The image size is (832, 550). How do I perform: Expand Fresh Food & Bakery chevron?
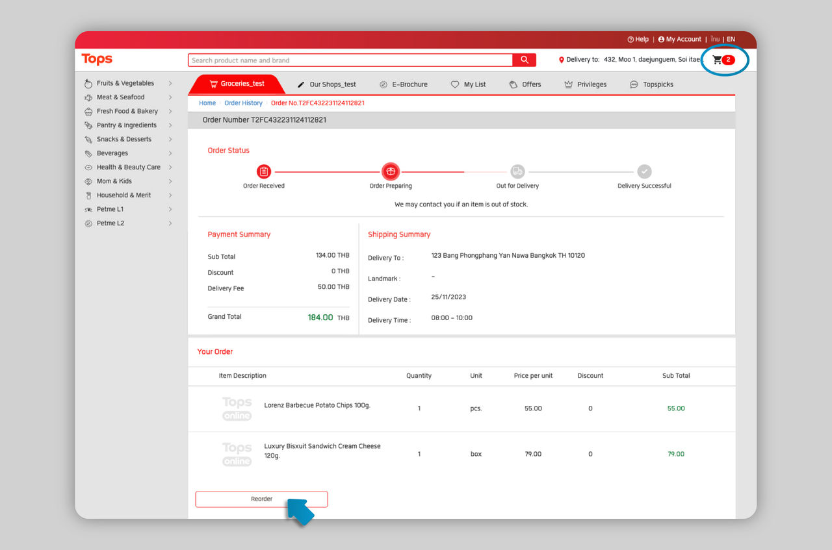coord(170,111)
